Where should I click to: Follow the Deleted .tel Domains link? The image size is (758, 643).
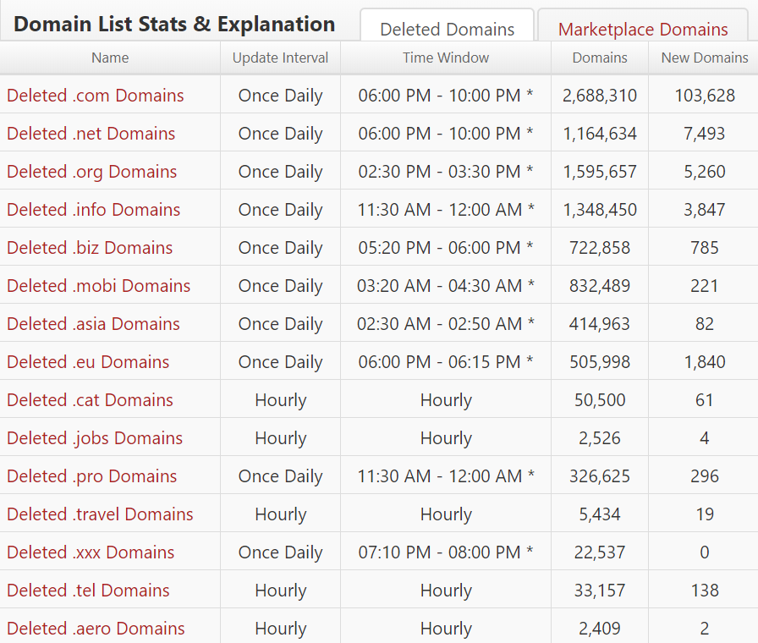[x=88, y=591]
